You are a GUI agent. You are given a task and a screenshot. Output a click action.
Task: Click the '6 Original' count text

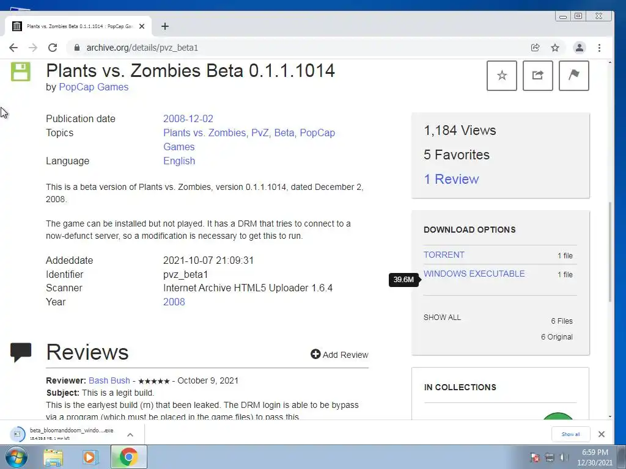557,337
